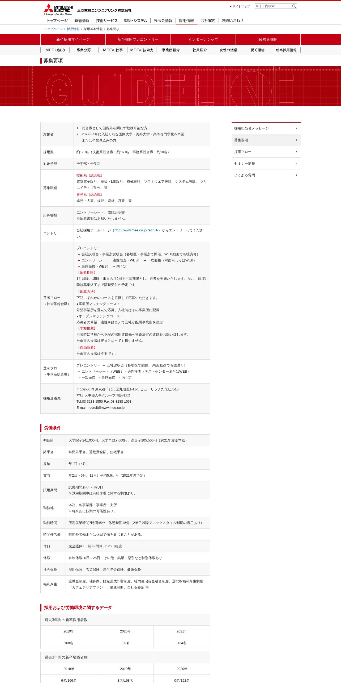Go to 事業分野 submenu

coord(84,50)
